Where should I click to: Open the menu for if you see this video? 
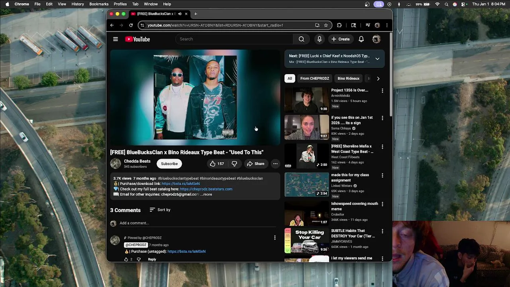point(382,118)
